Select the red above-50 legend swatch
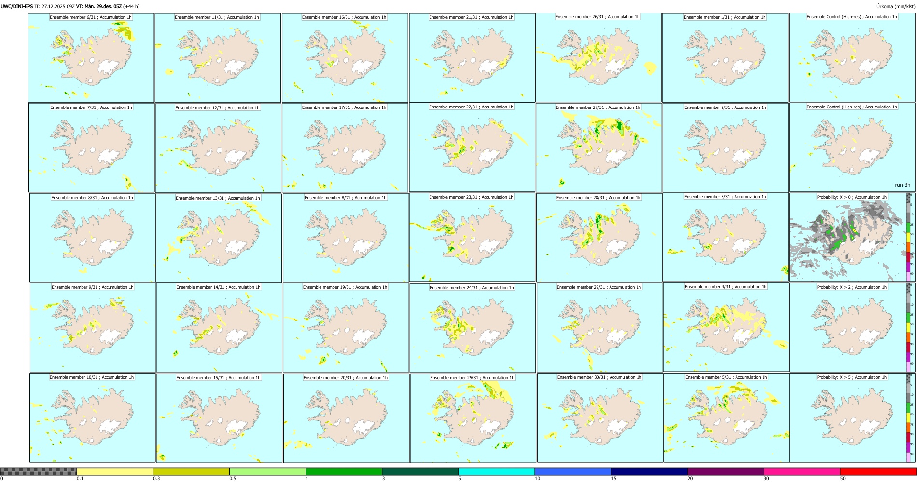 878,471
